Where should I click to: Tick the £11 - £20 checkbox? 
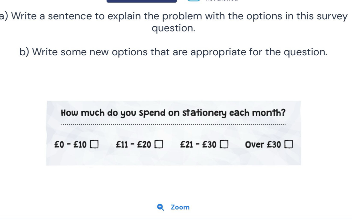[x=159, y=144]
